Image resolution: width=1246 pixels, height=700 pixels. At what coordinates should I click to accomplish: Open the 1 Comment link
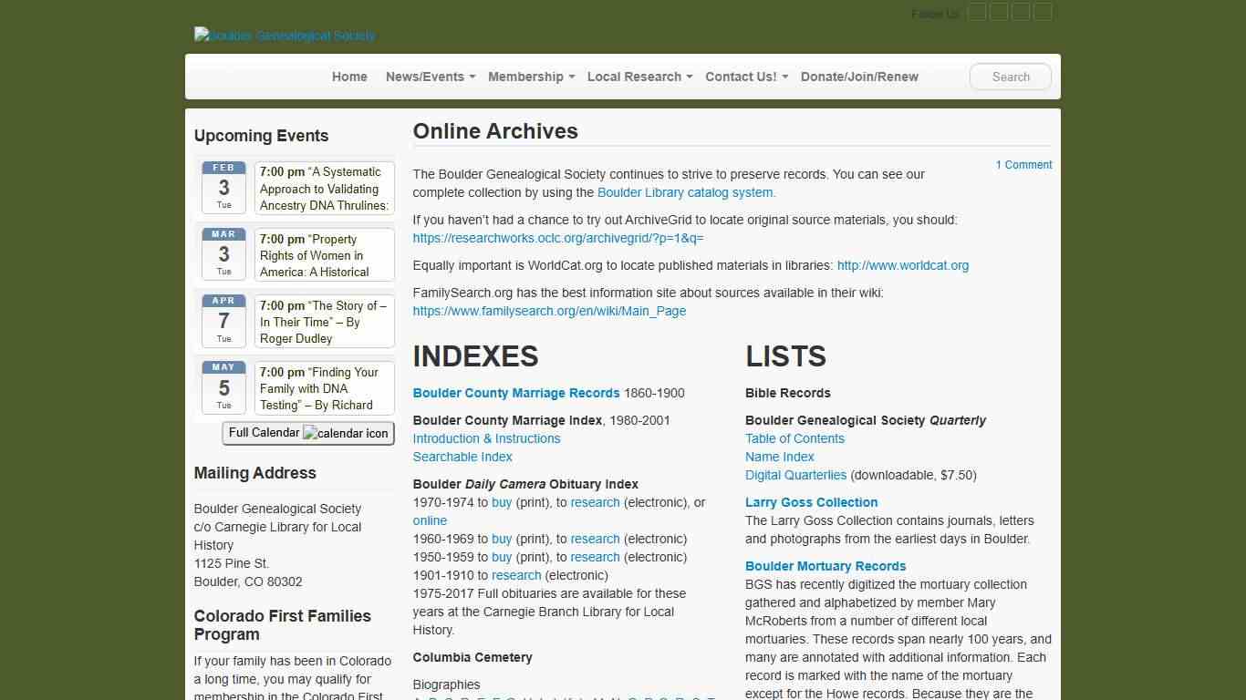click(x=1023, y=165)
